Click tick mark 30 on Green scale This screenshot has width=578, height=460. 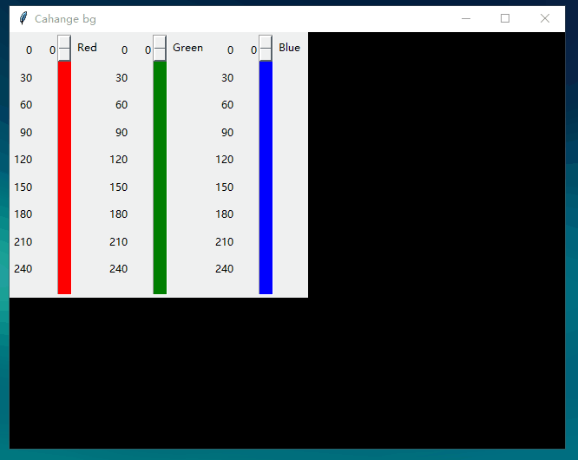tap(122, 78)
